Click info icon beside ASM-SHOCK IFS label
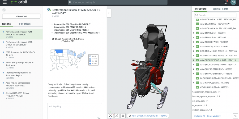239x119 pixels. tap(130, 116)
